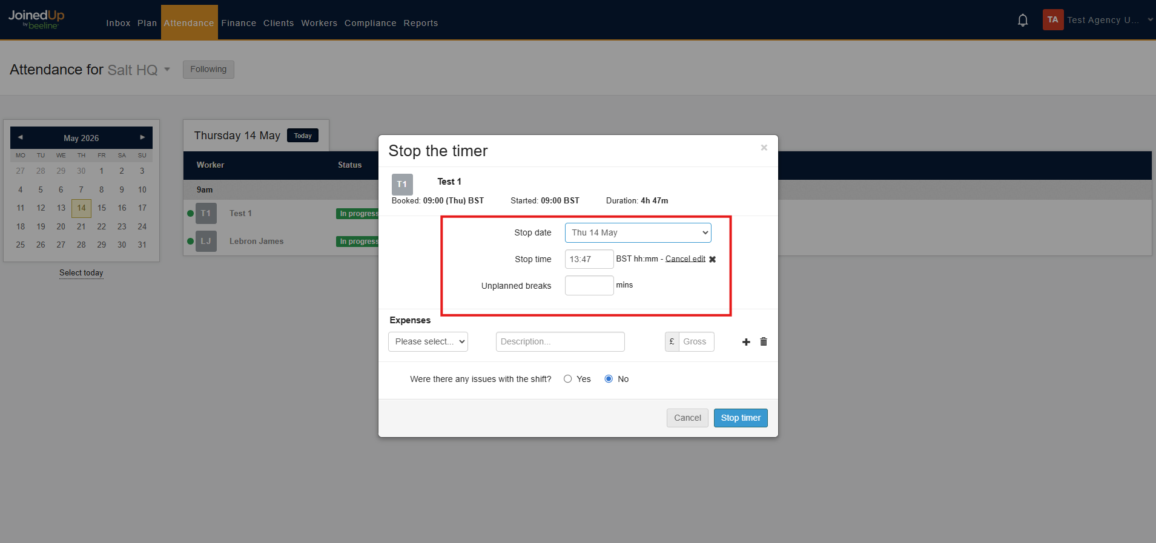Screen dimensions: 1156x543
Task: Click the T1 avatar in the dialog
Action: [402, 184]
